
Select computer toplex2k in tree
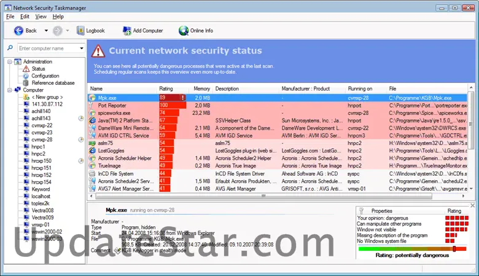click(x=40, y=203)
